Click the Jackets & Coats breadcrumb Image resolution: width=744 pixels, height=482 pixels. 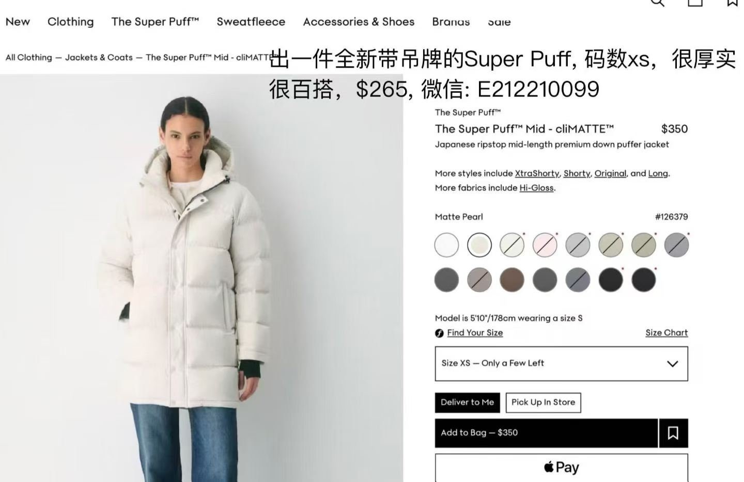[x=99, y=57]
